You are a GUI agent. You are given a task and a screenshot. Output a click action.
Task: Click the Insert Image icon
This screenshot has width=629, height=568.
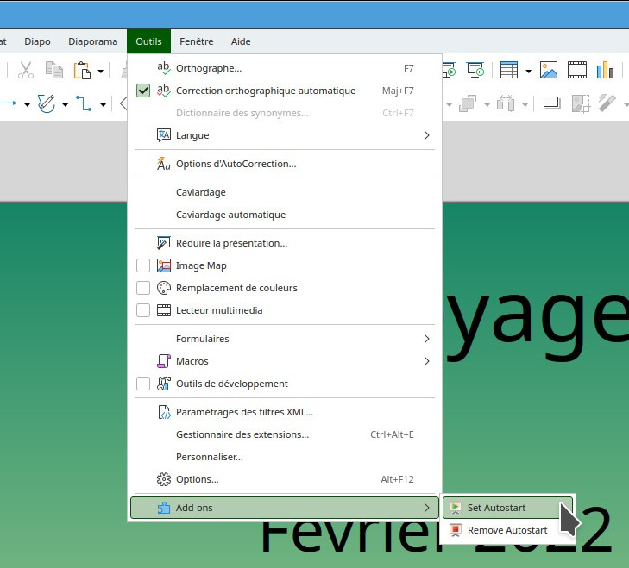coord(549,71)
